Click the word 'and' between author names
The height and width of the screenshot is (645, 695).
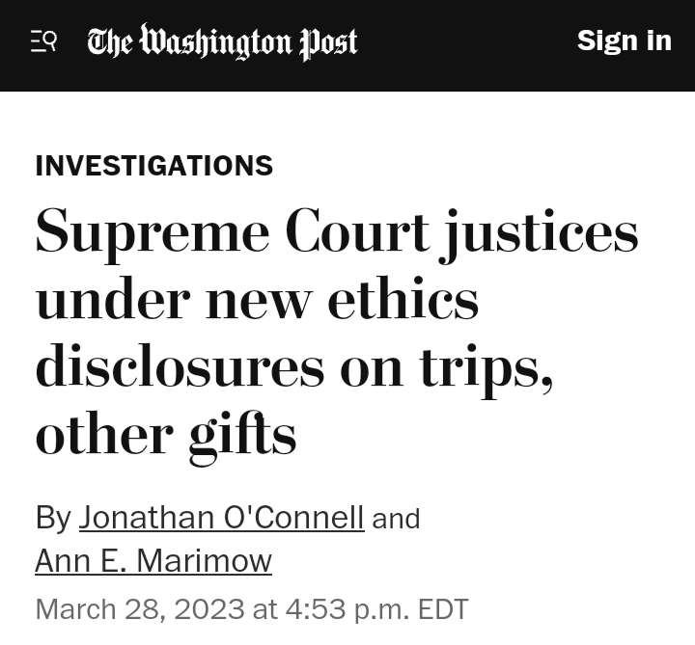tap(396, 519)
